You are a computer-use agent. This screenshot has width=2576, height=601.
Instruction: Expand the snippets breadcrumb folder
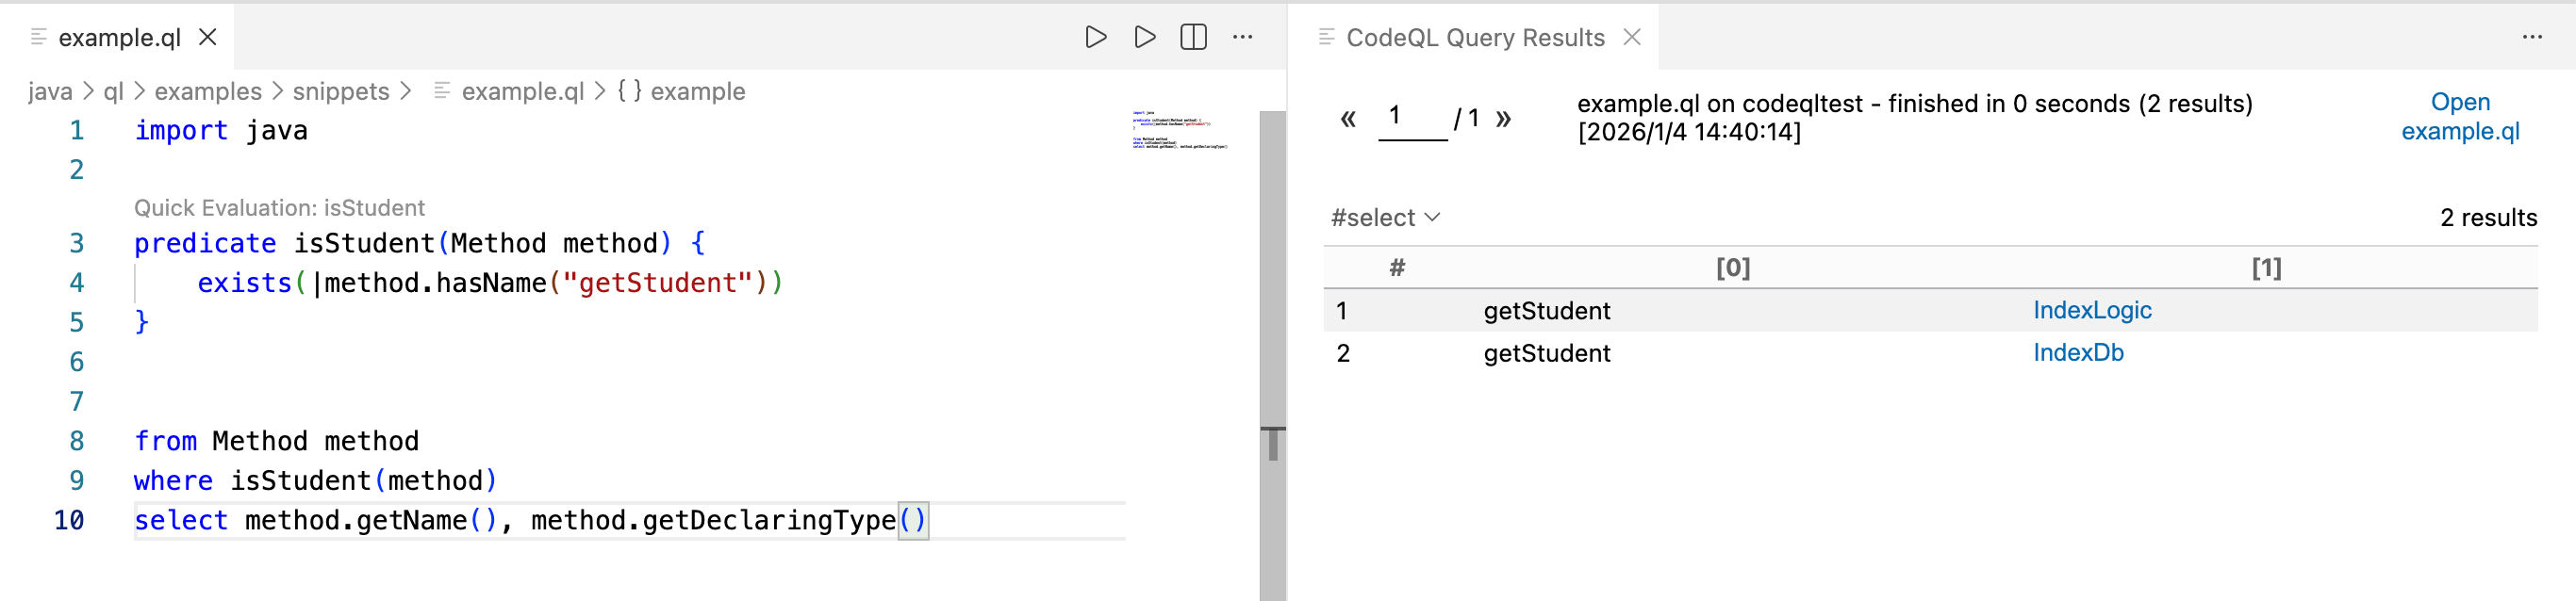(x=340, y=92)
